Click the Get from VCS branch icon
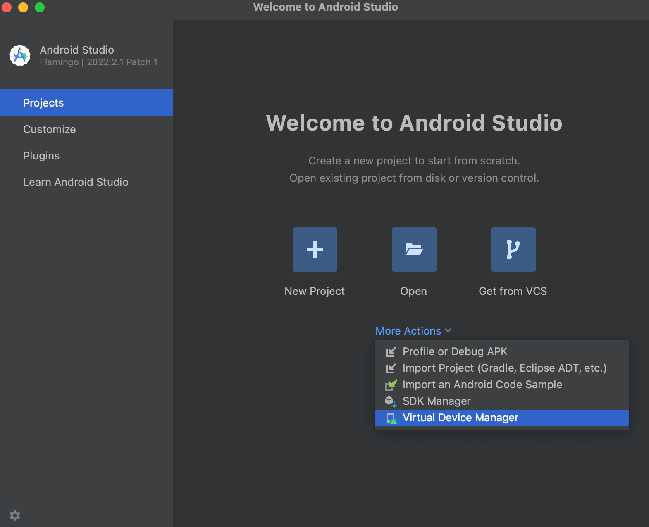This screenshot has height=527, width=649. tap(513, 249)
